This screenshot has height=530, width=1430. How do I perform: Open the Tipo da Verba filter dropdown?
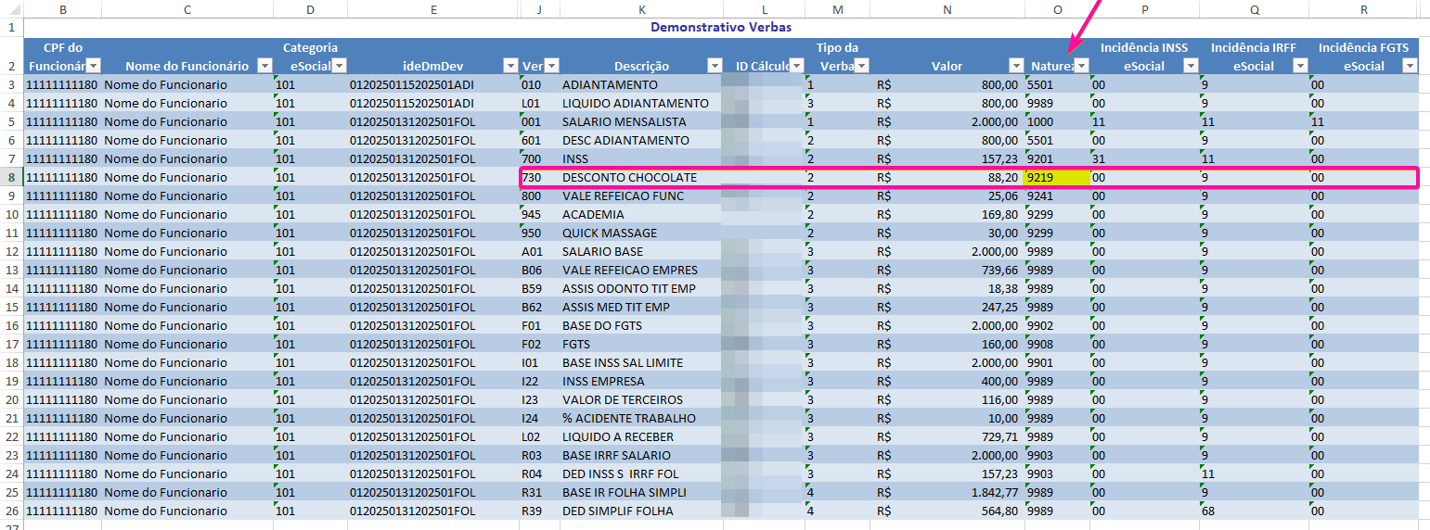pos(861,66)
